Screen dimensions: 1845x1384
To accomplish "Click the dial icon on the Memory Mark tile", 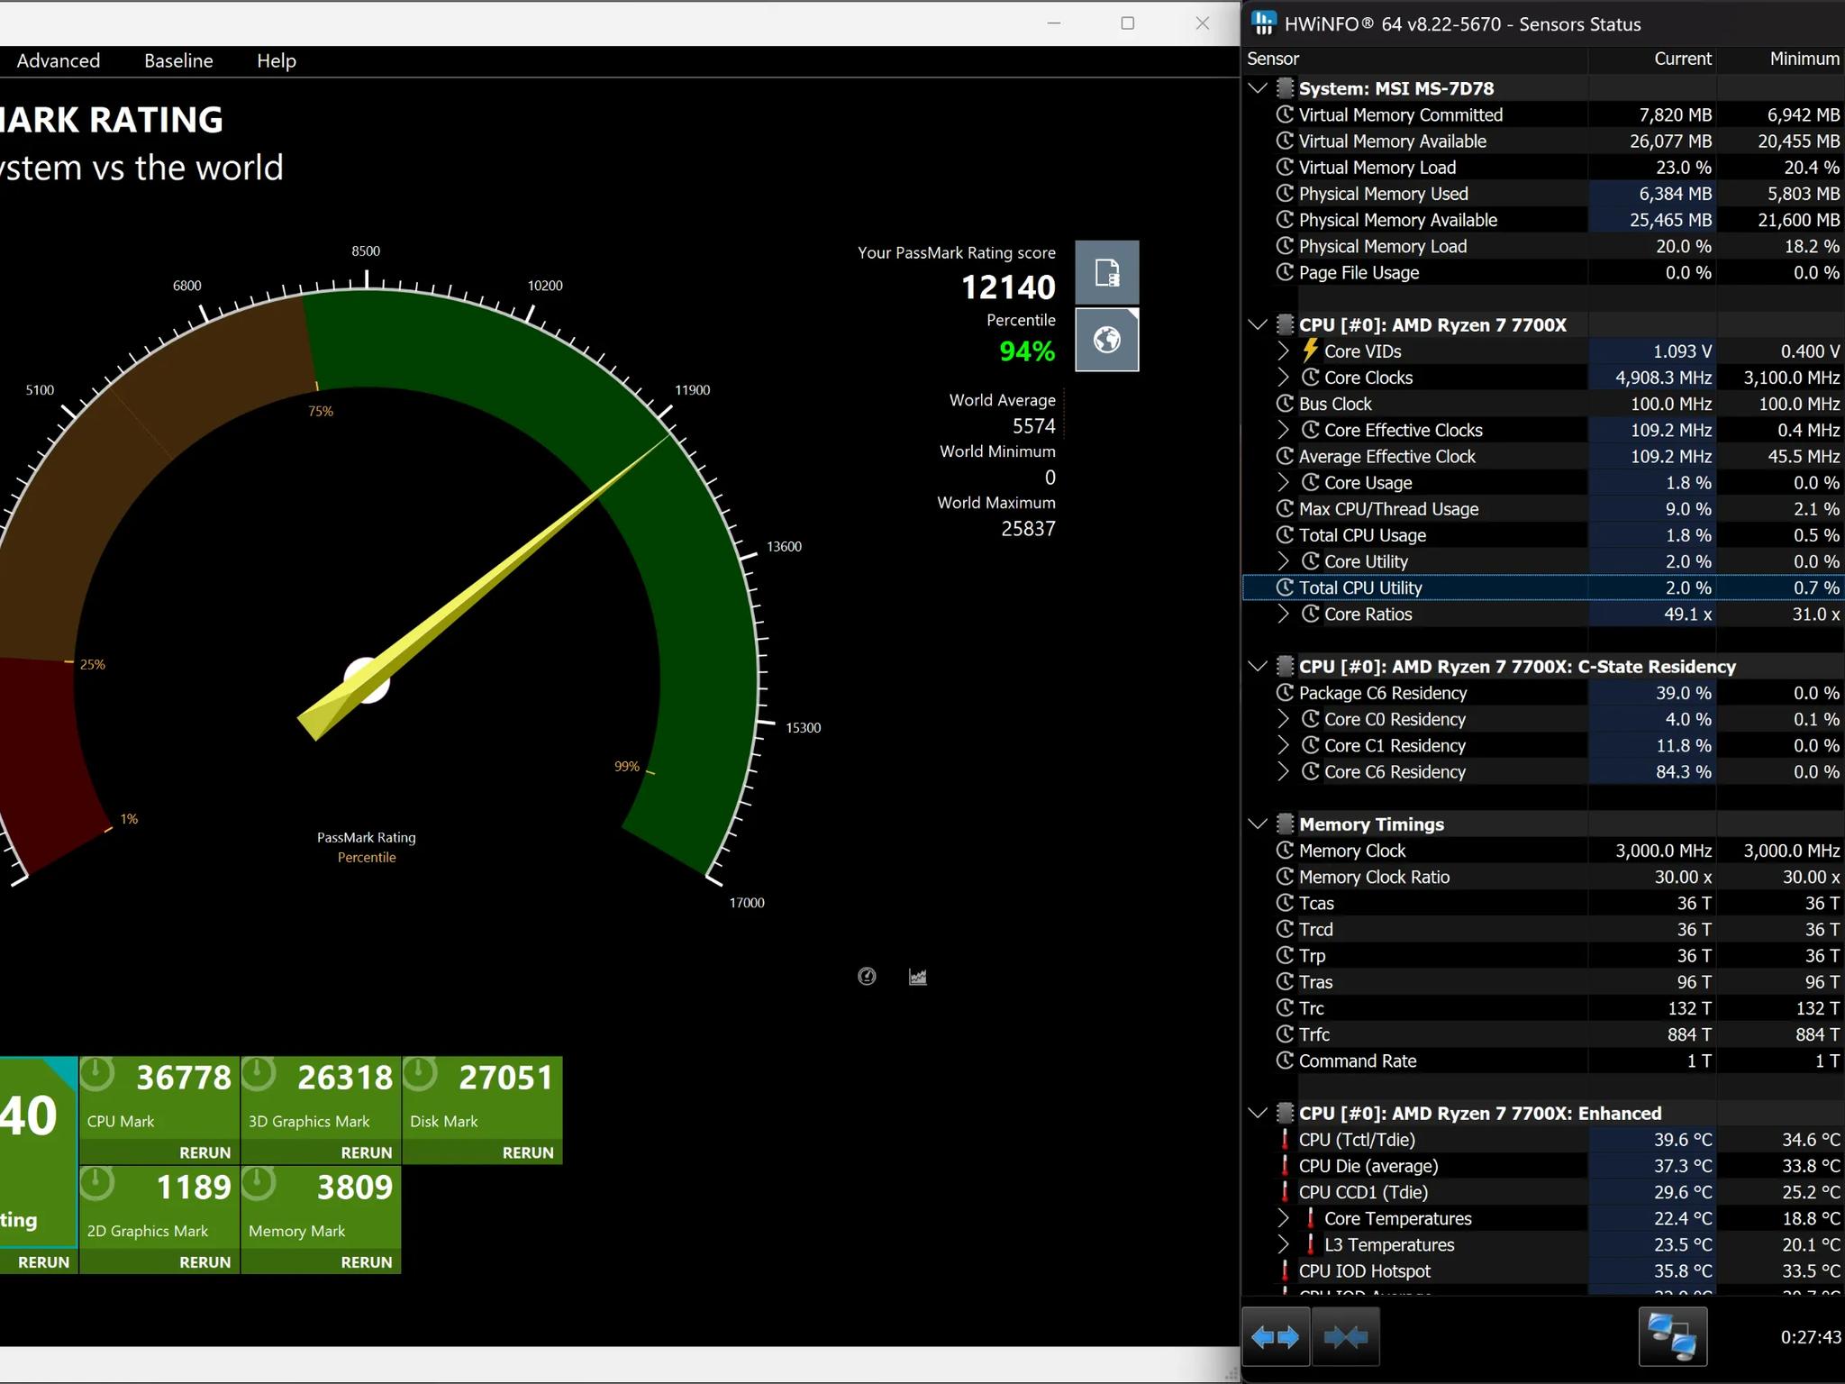I will tap(259, 1184).
